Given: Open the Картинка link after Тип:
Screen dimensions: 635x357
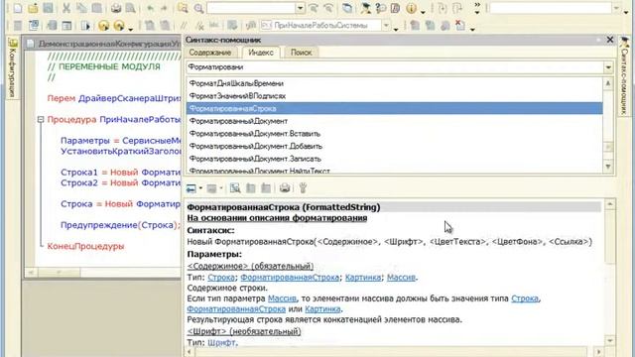Looking at the screenshot, I should coord(363,278).
